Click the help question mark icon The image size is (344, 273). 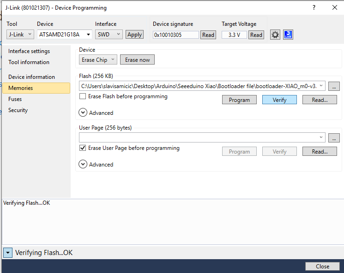point(314,8)
